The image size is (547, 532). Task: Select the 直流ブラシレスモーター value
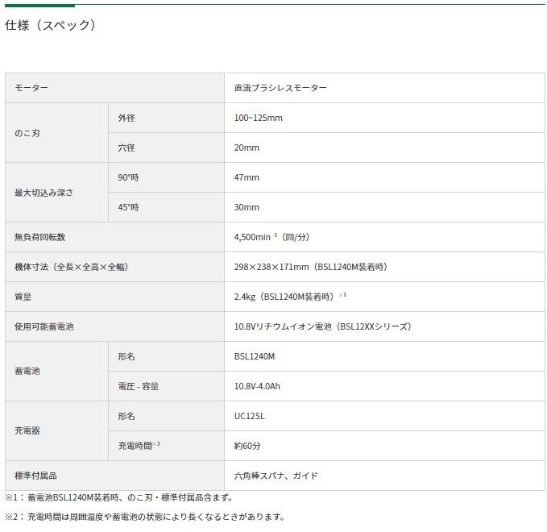pyautogui.click(x=280, y=88)
